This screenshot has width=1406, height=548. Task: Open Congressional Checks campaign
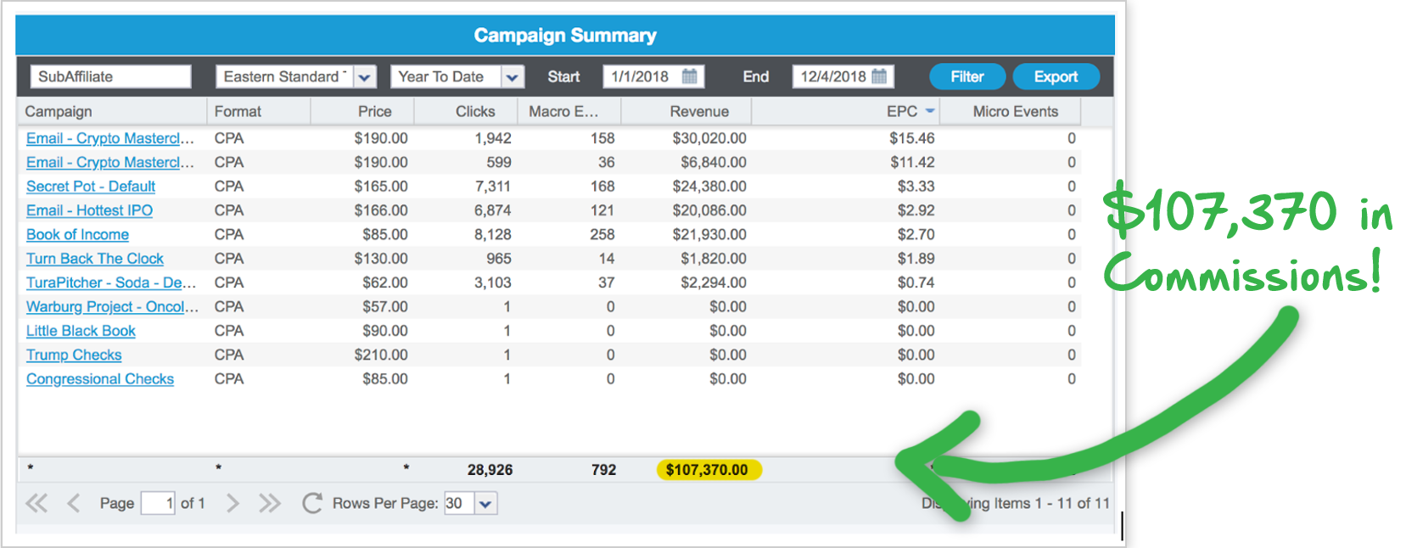tap(100, 379)
